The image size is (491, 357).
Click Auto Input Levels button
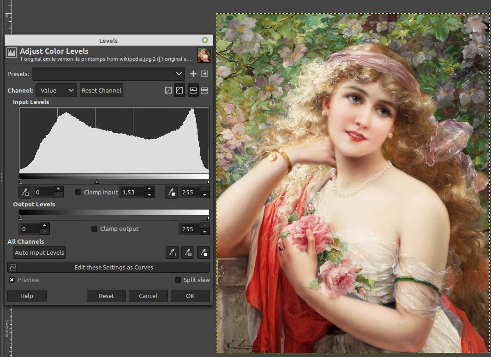[40, 252]
